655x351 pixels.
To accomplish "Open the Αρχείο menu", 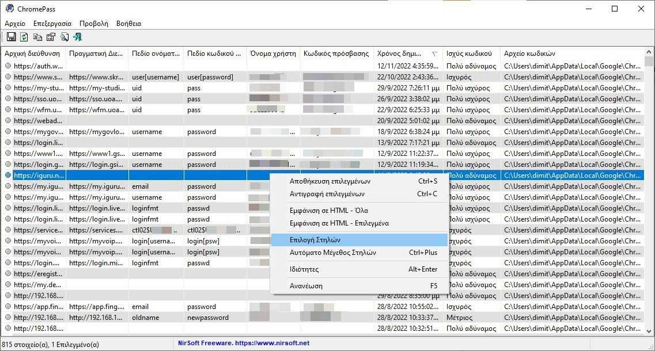I will pyautogui.click(x=15, y=24).
